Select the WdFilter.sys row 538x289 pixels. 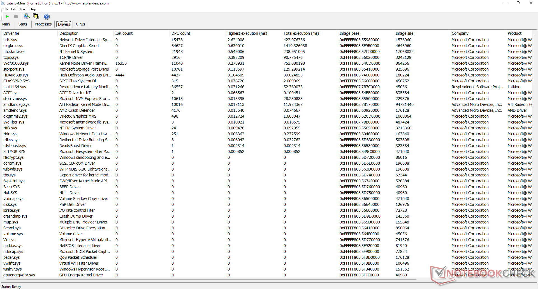[x=266, y=122]
